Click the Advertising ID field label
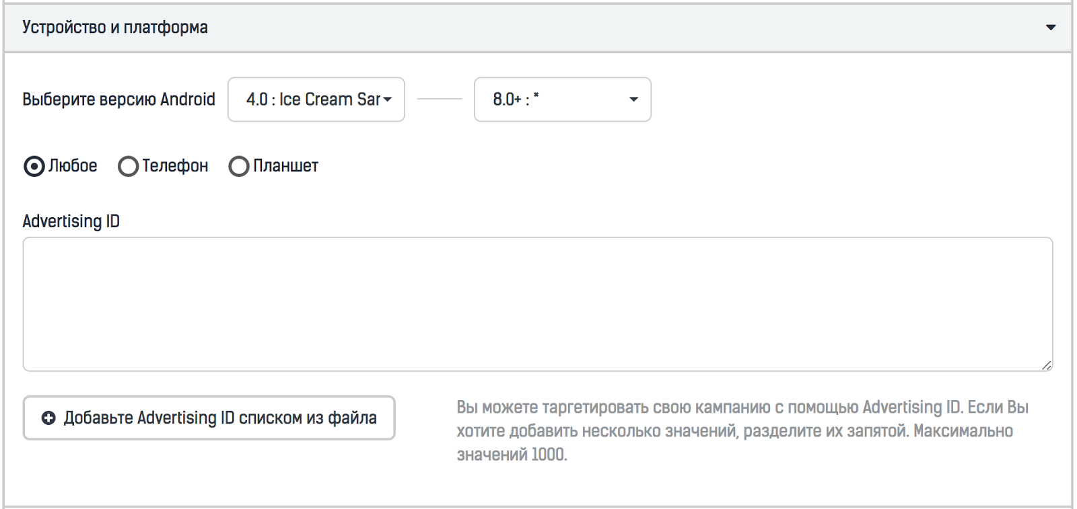The height and width of the screenshot is (509, 1077). click(71, 221)
